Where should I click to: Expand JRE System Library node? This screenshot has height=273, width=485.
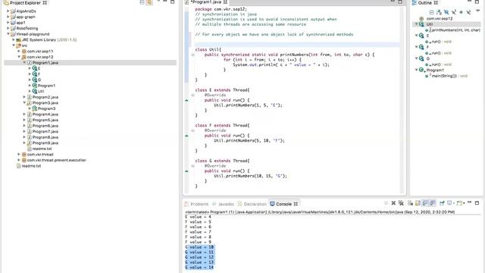tap(14, 39)
